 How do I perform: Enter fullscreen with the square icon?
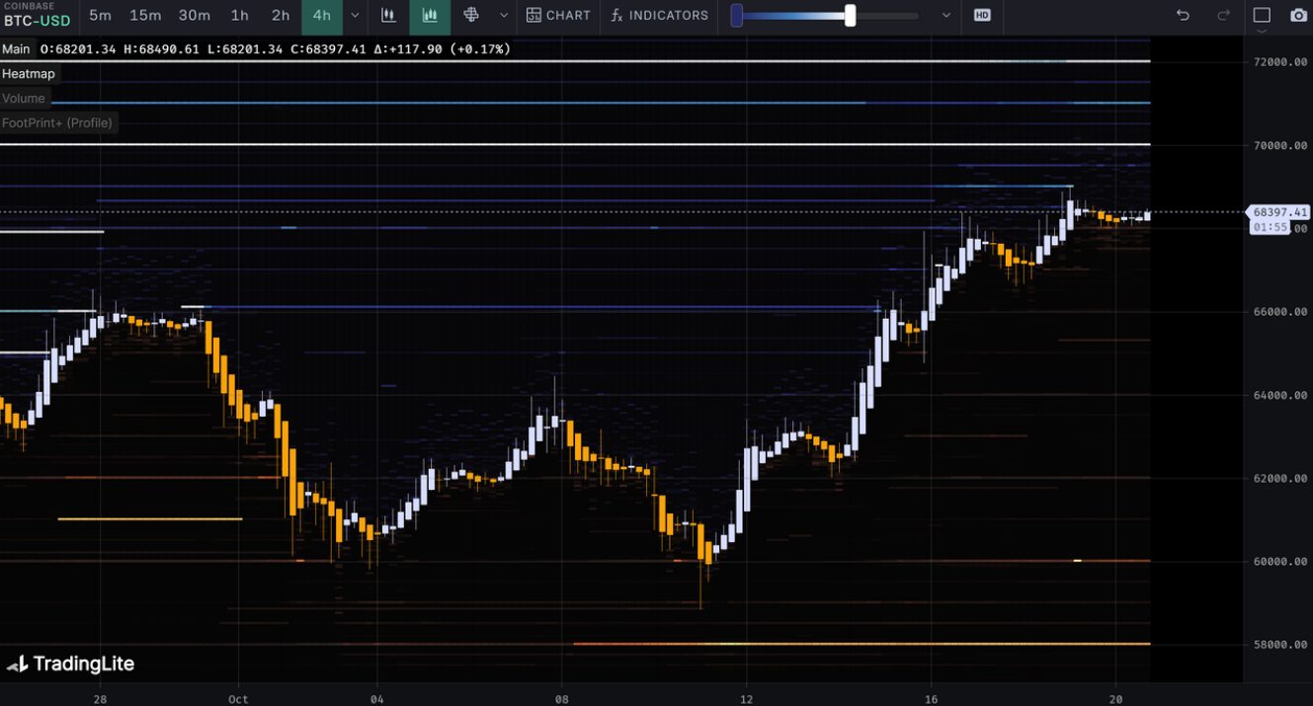[1262, 16]
